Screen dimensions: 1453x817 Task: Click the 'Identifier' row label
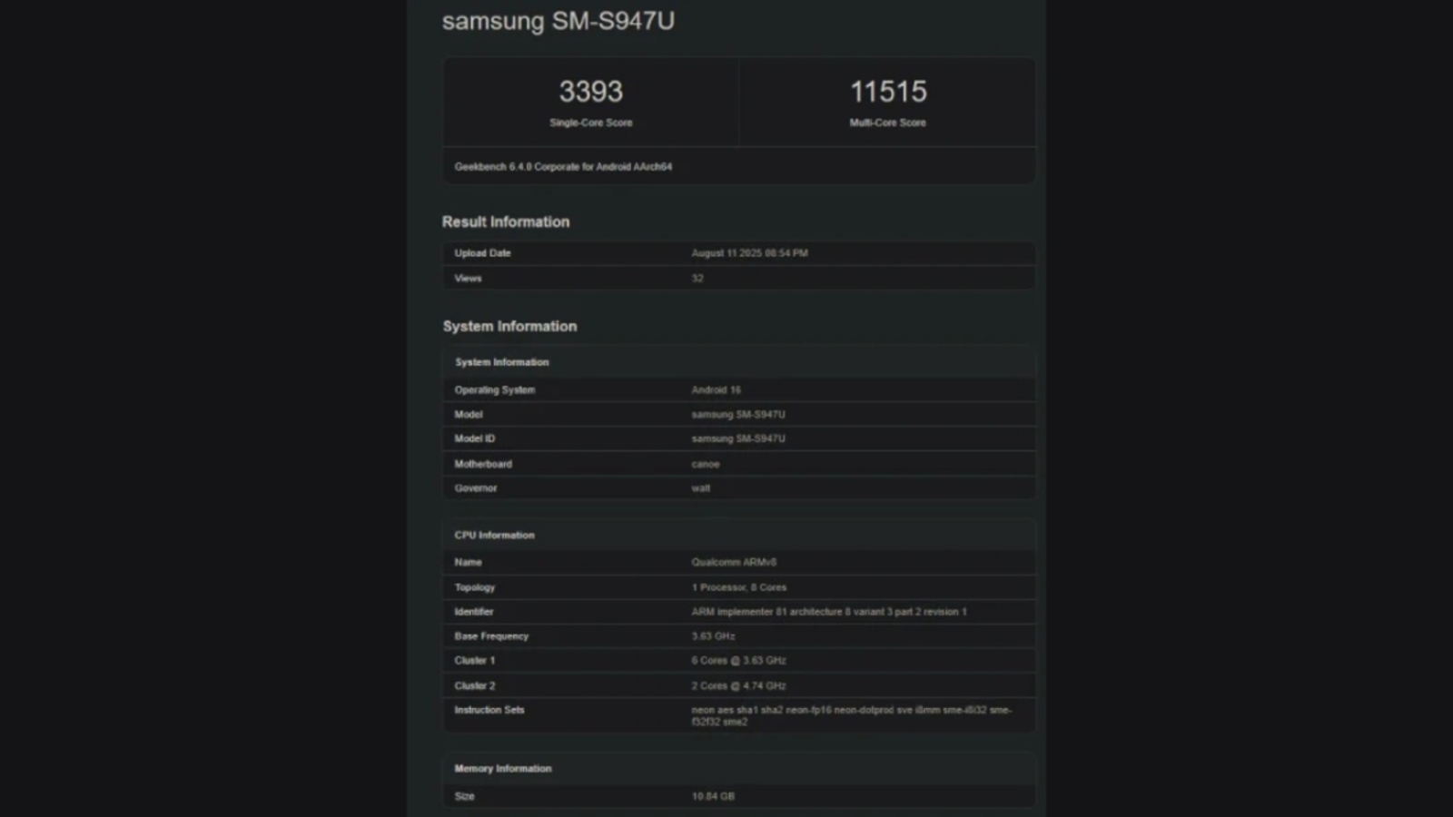474,612
